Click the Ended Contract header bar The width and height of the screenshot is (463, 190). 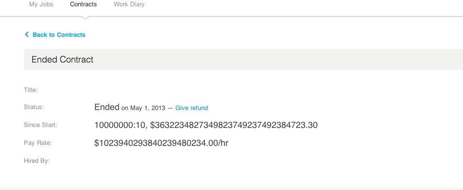(x=243, y=60)
